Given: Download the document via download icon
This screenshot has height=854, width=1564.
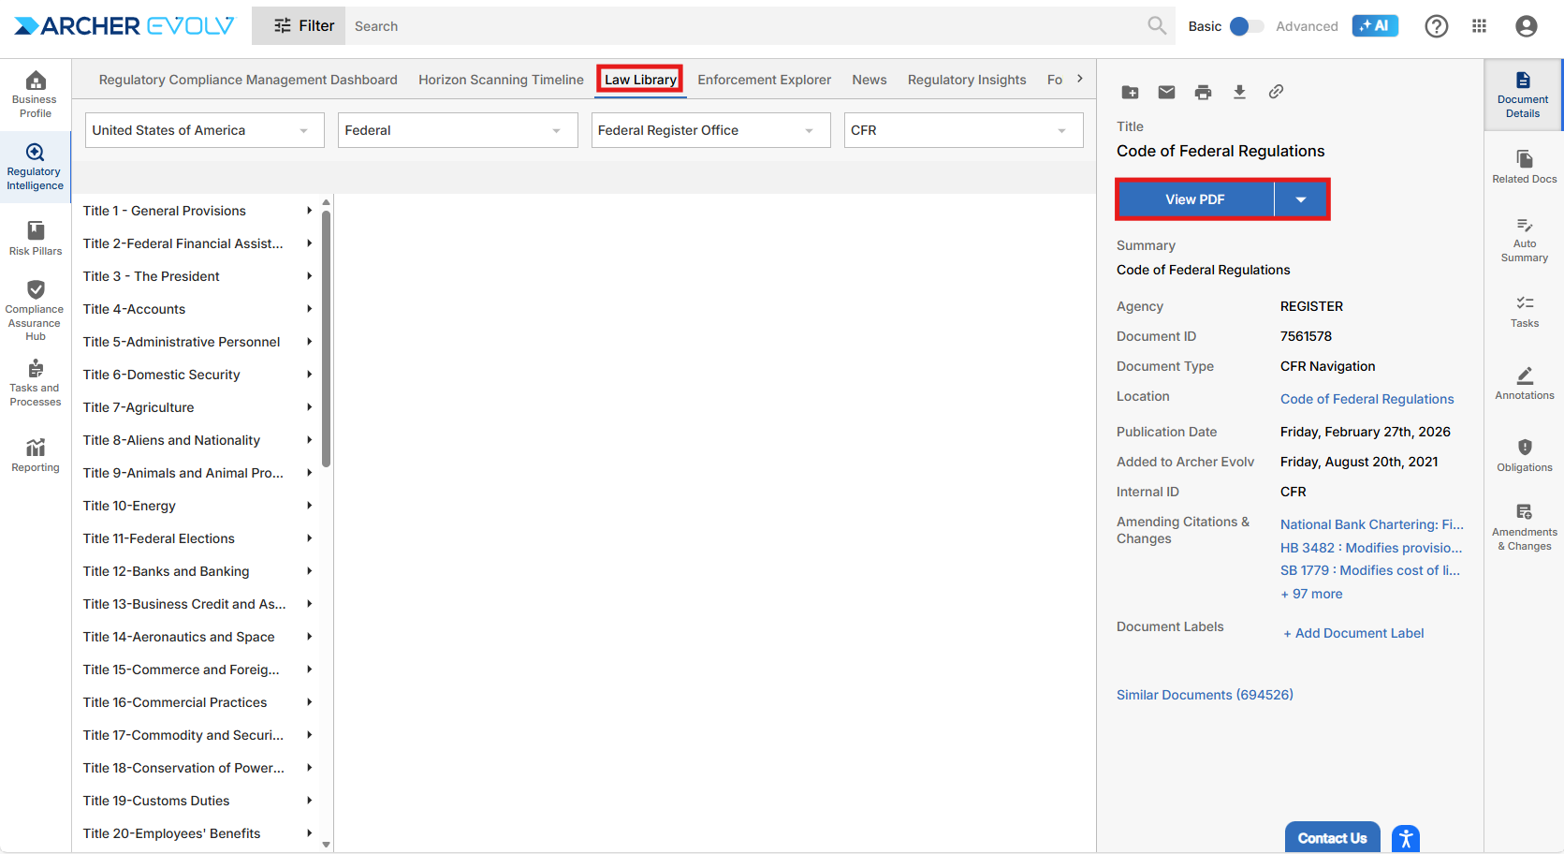Looking at the screenshot, I should (1239, 92).
